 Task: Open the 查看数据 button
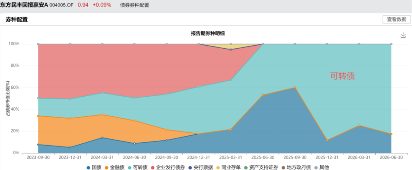click(x=396, y=19)
